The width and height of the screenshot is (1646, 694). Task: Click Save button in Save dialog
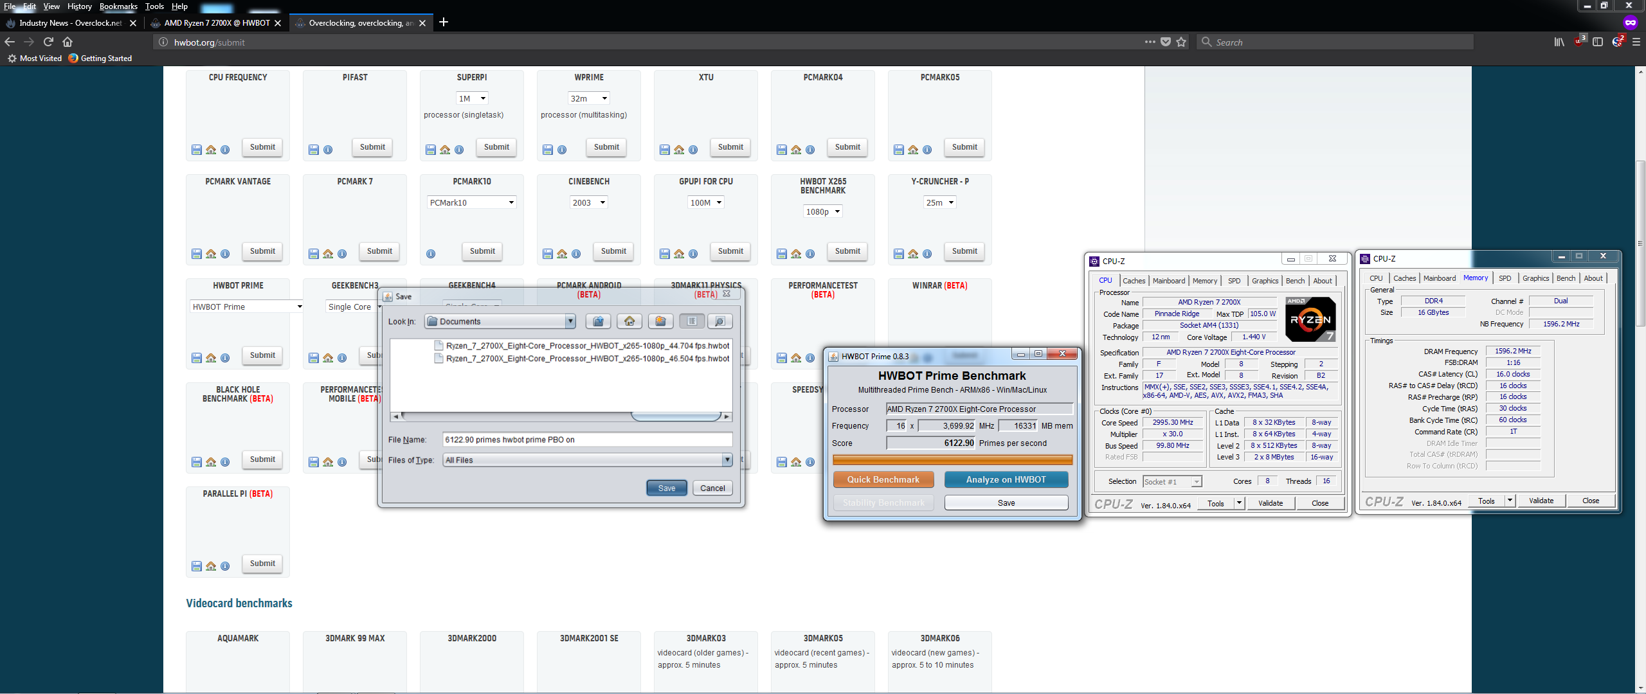[667, 488]
